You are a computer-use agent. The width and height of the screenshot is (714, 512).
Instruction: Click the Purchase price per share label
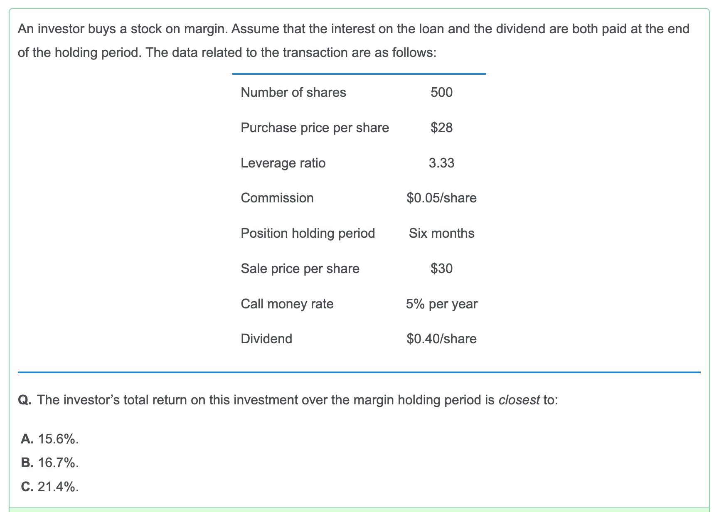point(315,127)
